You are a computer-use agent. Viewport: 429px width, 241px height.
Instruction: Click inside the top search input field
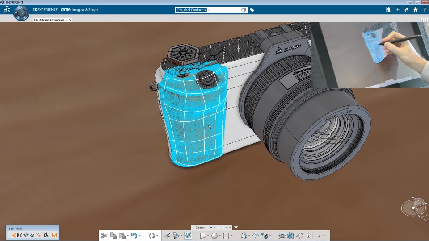[223, 10]
